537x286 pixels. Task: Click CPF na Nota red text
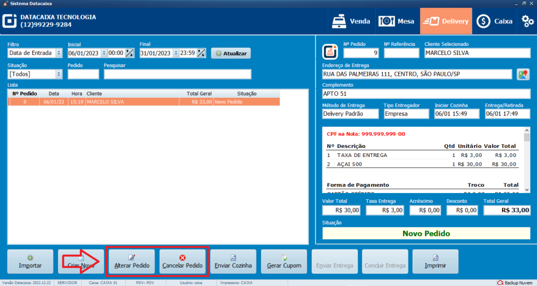tap(366, 134)
